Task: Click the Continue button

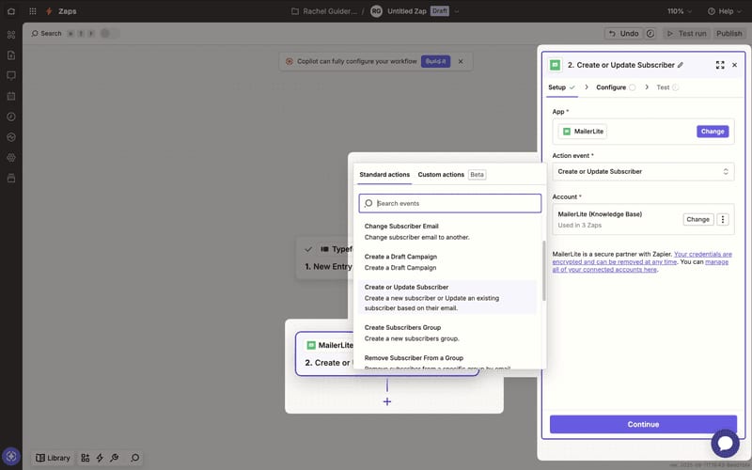Action: (643, 425)
